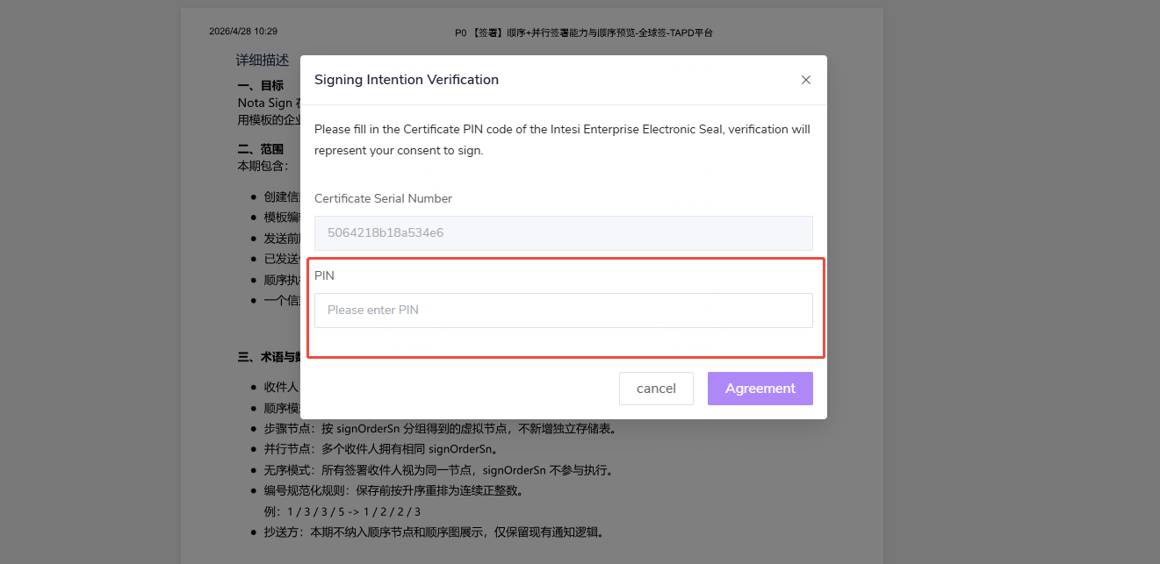Click the PIN field label

click(x=324, y=275)
